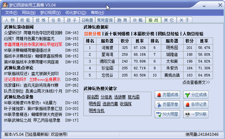This screenshot has width=225, height=139.
Task: Open the 梦幻视频(V) menu
Action: point(51,13)
